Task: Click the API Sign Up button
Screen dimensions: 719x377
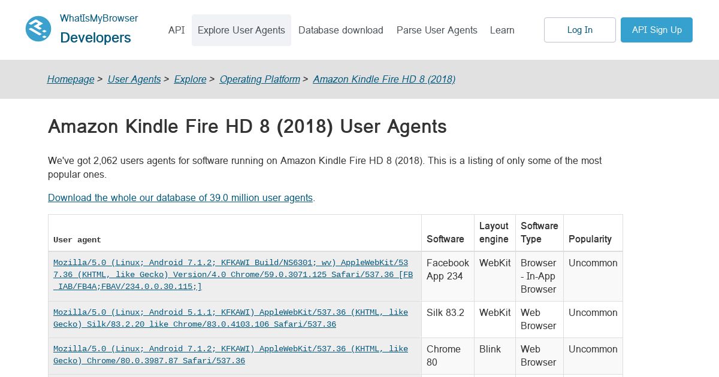Action: pyautogui.click(x=657, y=30)
